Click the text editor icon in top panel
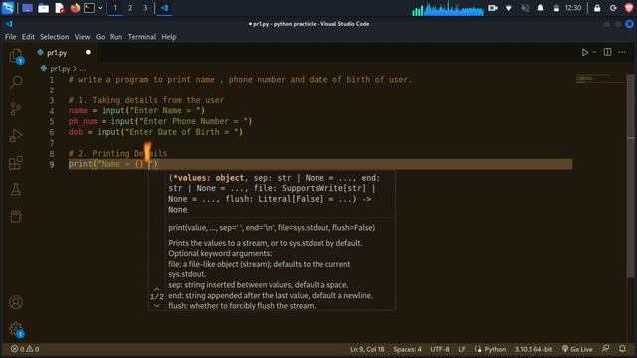Screen dimensions: 637x358 60,8
